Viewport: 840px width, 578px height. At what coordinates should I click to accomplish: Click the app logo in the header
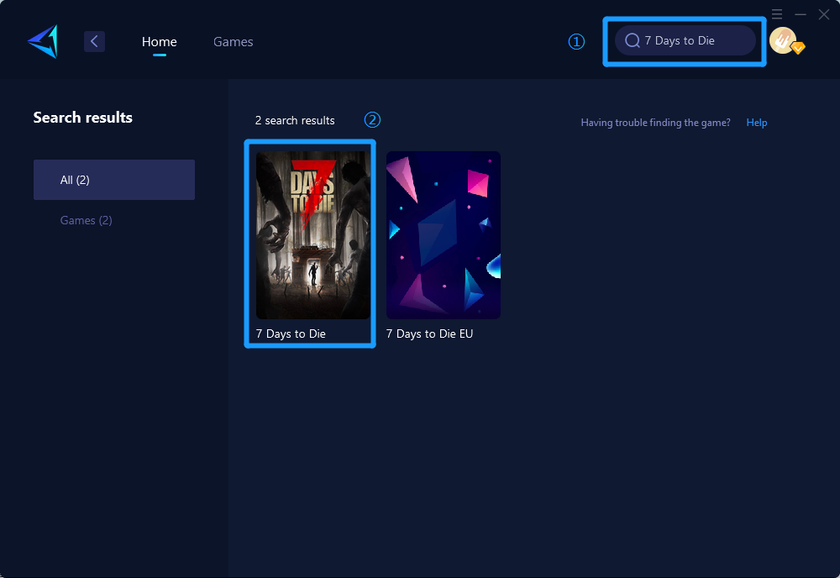(x=44, y=41)
